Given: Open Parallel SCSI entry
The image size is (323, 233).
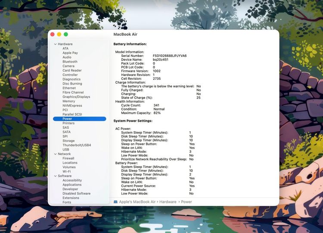Looking at the screenshot, I should tap(72, 114).
